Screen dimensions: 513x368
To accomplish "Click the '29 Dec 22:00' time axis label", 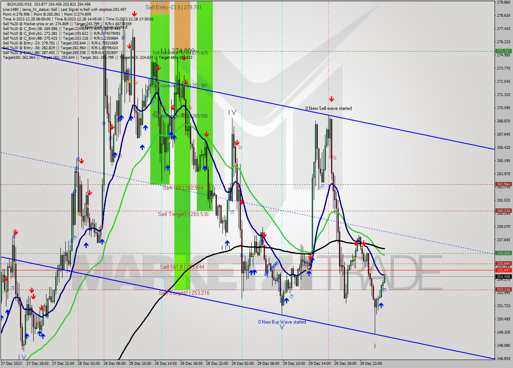I will tap(370, 364).
